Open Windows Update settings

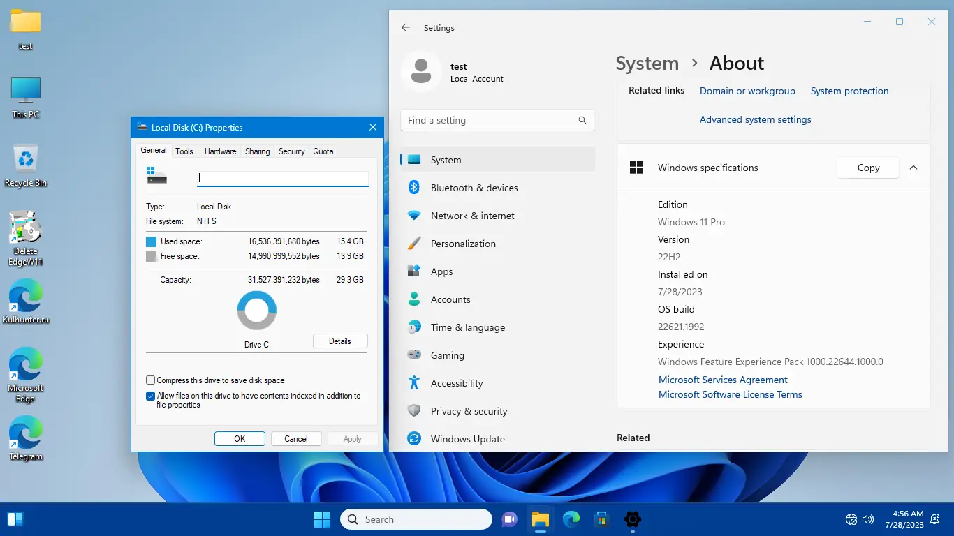(x=467, y=439)
